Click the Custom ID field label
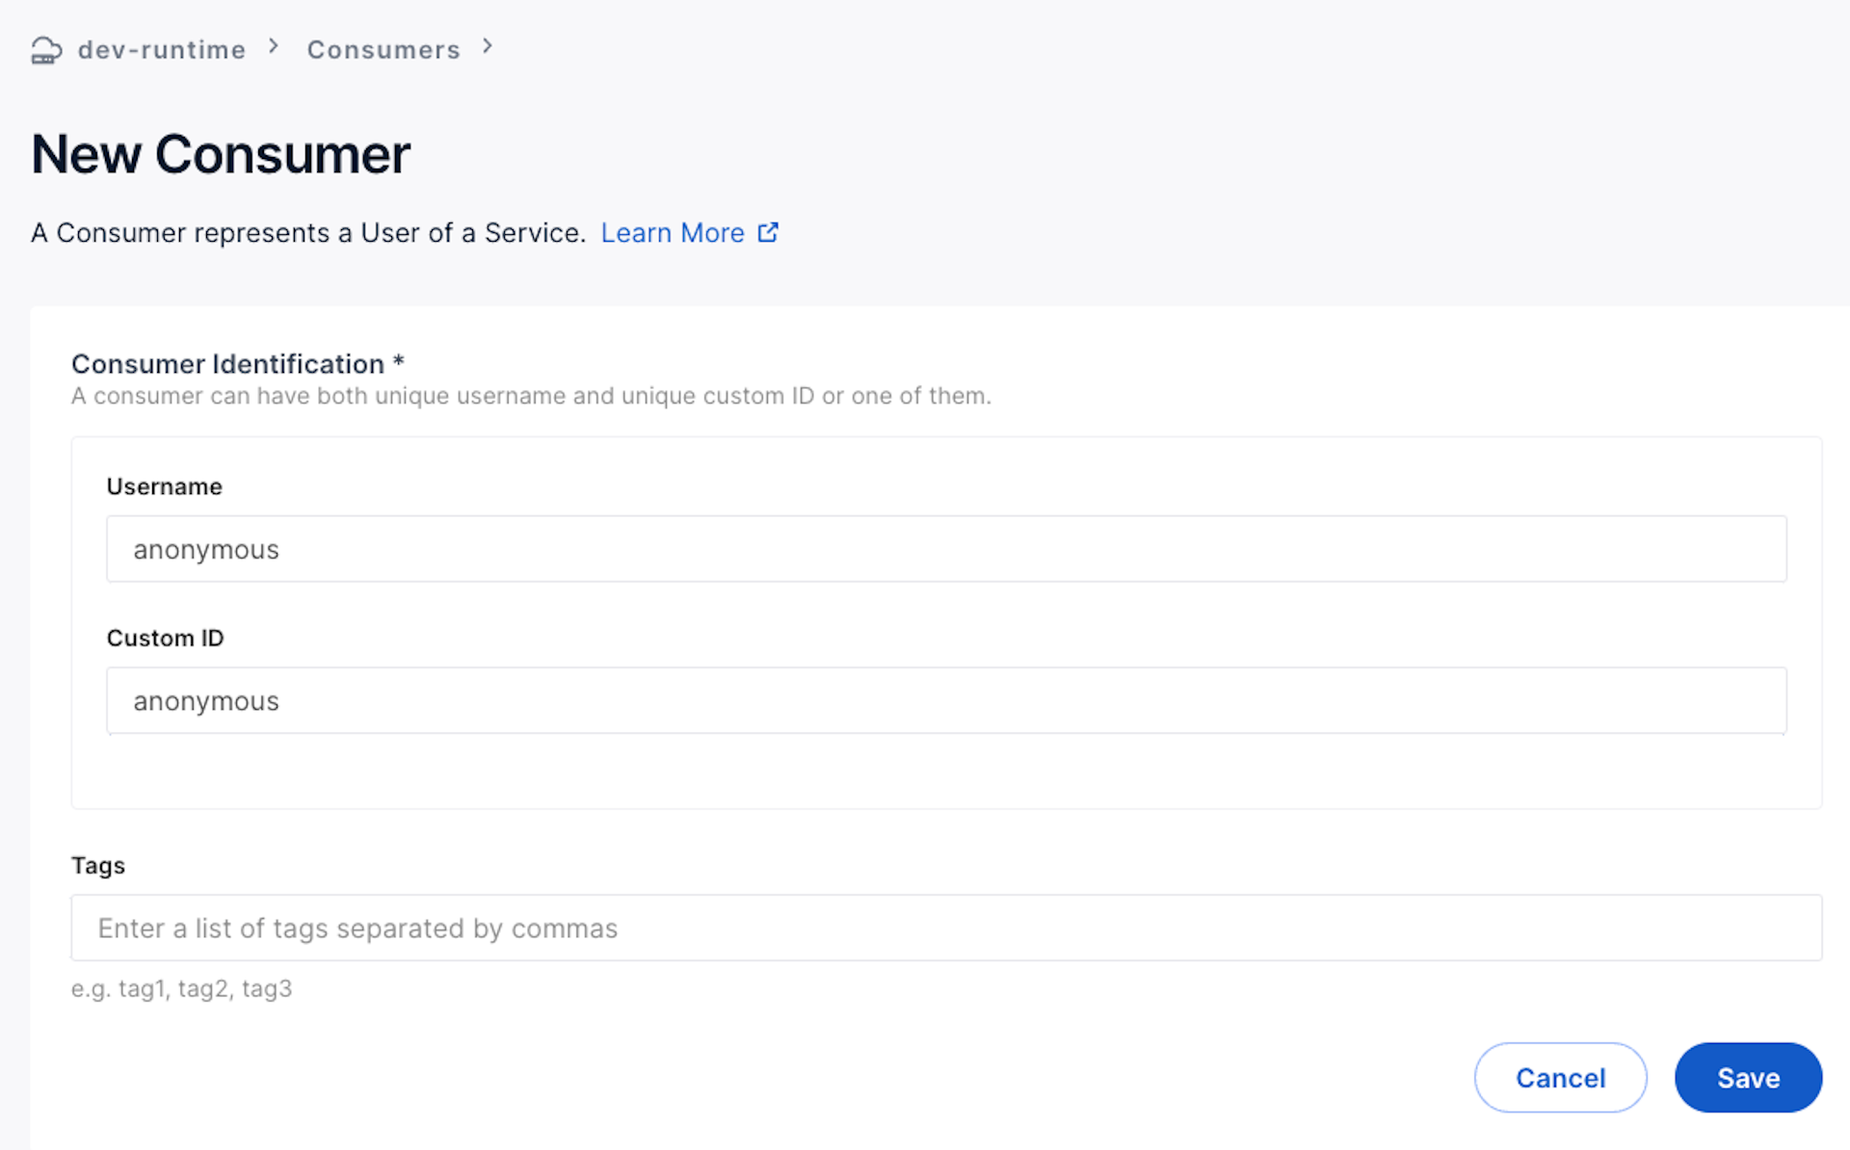 [x=165, y=638]
